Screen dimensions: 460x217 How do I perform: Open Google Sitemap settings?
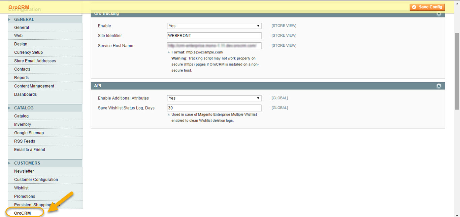click(45, 133)
